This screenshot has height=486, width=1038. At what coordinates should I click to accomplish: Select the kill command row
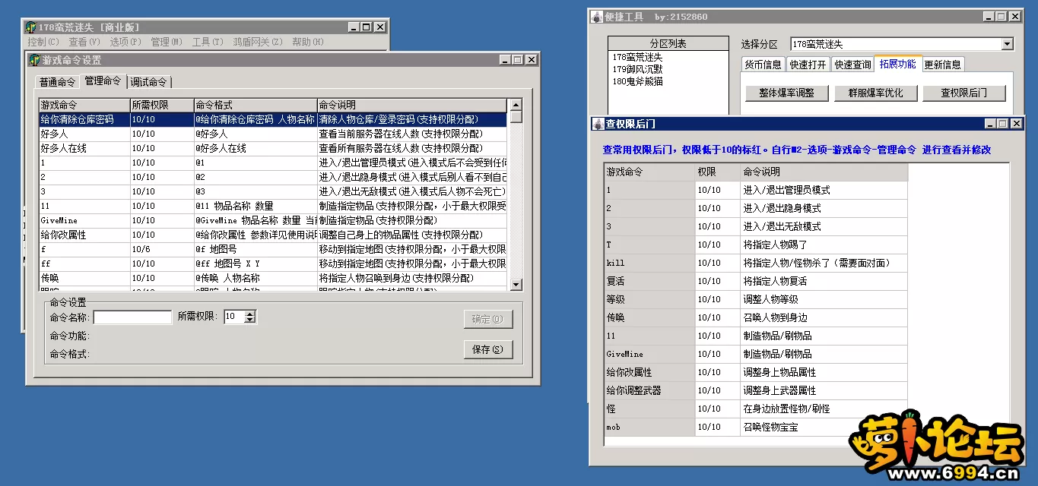756,263
